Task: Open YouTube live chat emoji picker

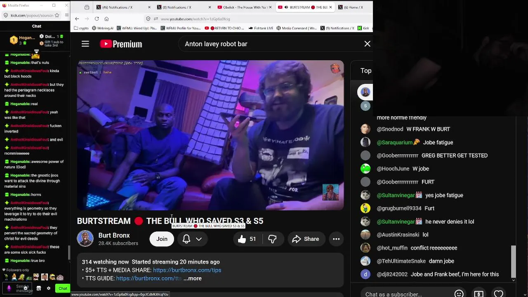Action: tap(459, 294)
